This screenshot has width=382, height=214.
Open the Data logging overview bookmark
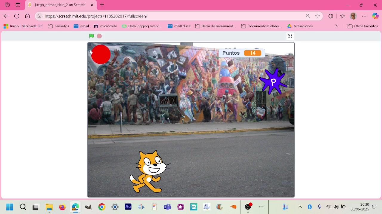point(142,26)
